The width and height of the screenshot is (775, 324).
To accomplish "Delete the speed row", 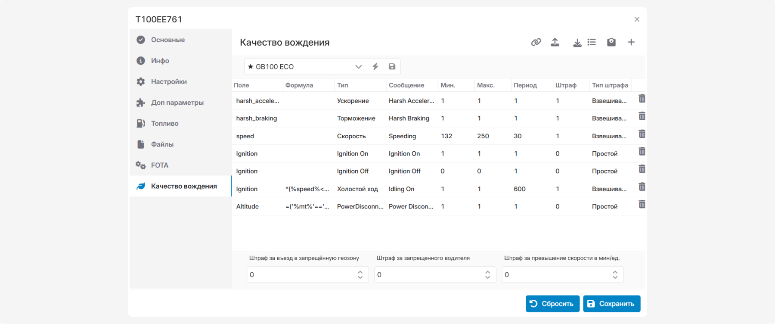I will pyautogui.click(x=642, y=134).
